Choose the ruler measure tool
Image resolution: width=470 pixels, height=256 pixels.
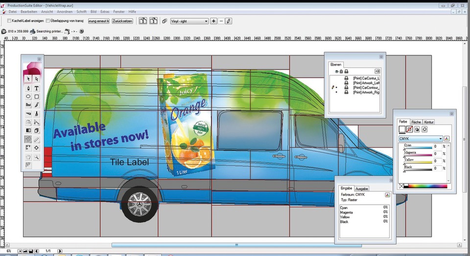click(x=37, y=140)
